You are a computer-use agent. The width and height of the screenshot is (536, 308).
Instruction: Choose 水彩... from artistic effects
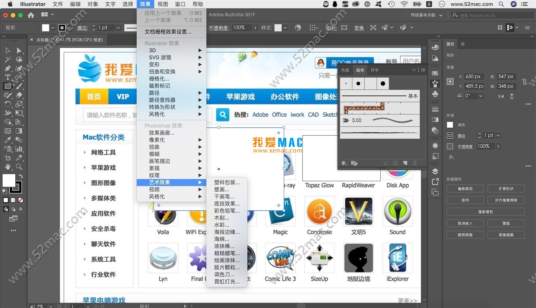click(x=227, y=225)
